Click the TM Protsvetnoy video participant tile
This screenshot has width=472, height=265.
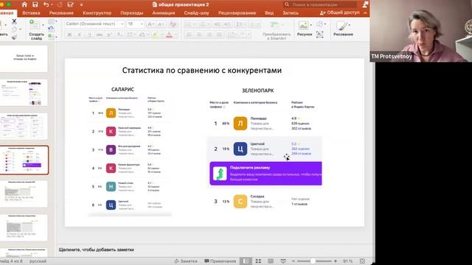pyautogui.click(x=421, y=31)
